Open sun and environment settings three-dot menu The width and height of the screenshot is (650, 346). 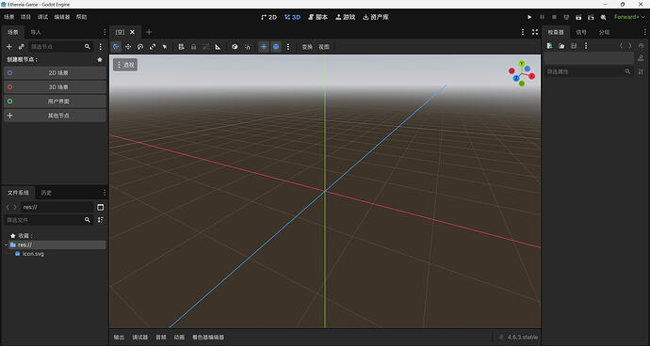click(288, 47)
